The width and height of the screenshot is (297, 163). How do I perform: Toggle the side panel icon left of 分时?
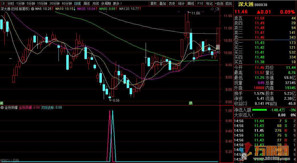(x=3, y=3)
